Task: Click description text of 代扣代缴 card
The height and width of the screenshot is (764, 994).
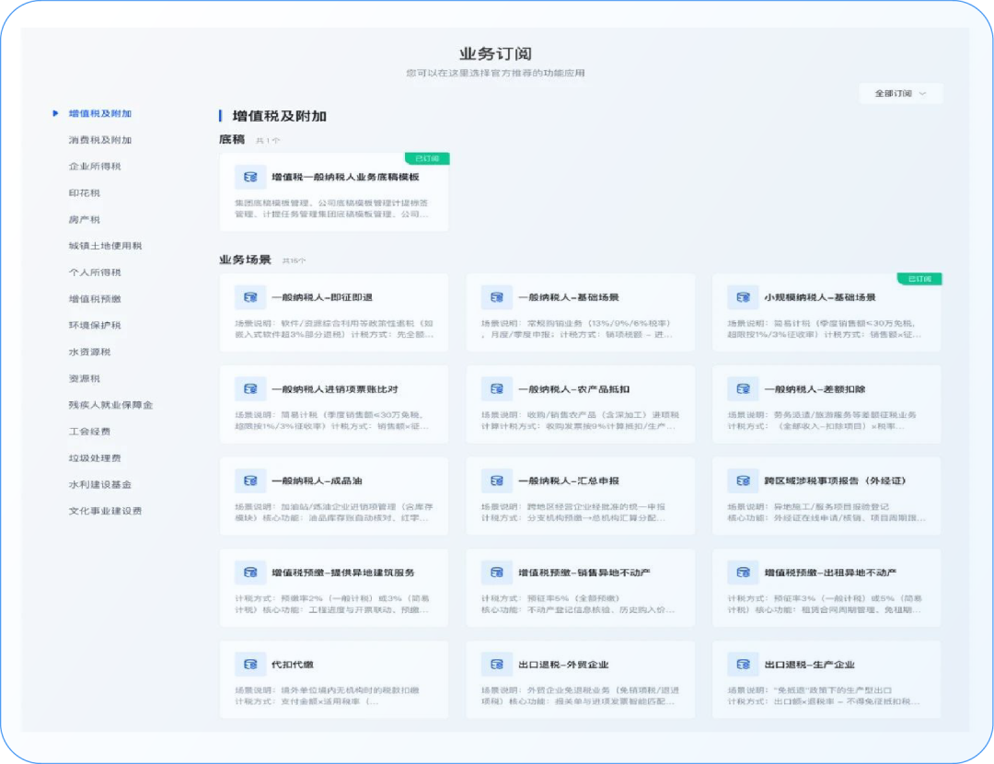Action: point(327,696)
